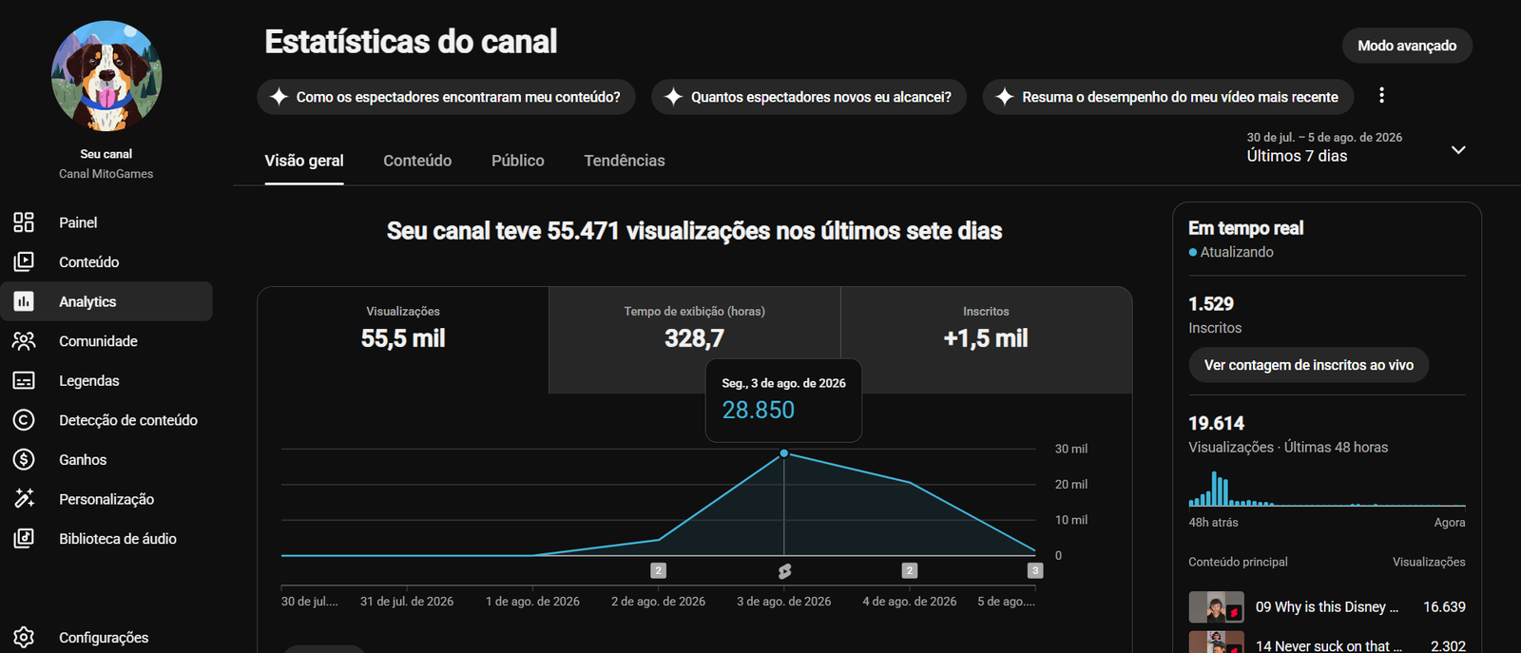The height and width of the screenshot is (653, 1521).
Task: Select the Inscritos metric card
Action: click(986, 340)
